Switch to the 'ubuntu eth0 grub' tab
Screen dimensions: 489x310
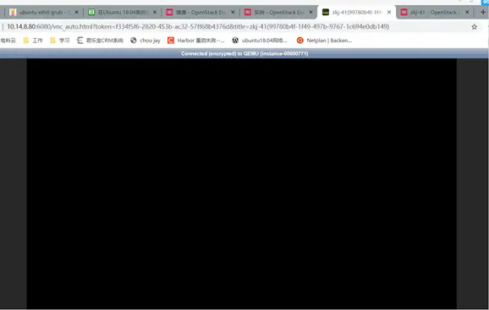[x=44, y=13]
